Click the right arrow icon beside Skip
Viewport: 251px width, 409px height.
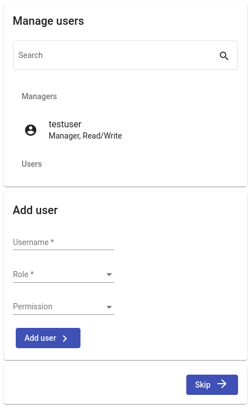click(x=222, y=384)
